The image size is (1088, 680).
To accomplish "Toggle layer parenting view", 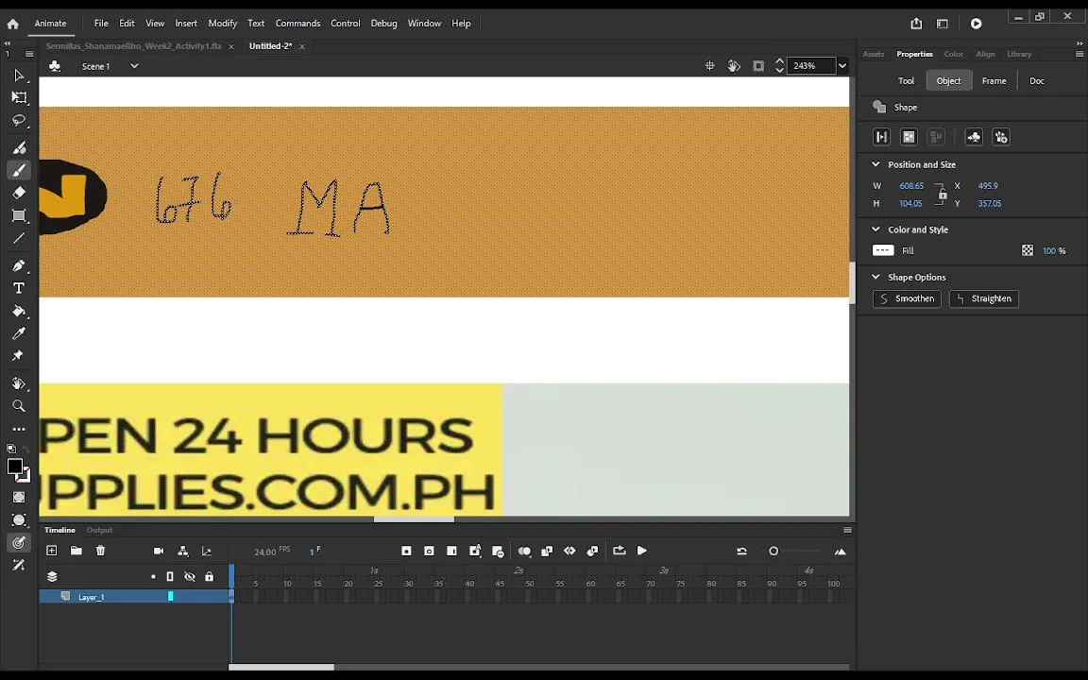I will point(183,551).
